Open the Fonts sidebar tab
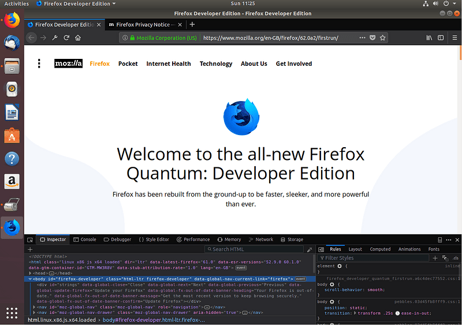Viewport: 462px width, 325px height. coord(434,249)
